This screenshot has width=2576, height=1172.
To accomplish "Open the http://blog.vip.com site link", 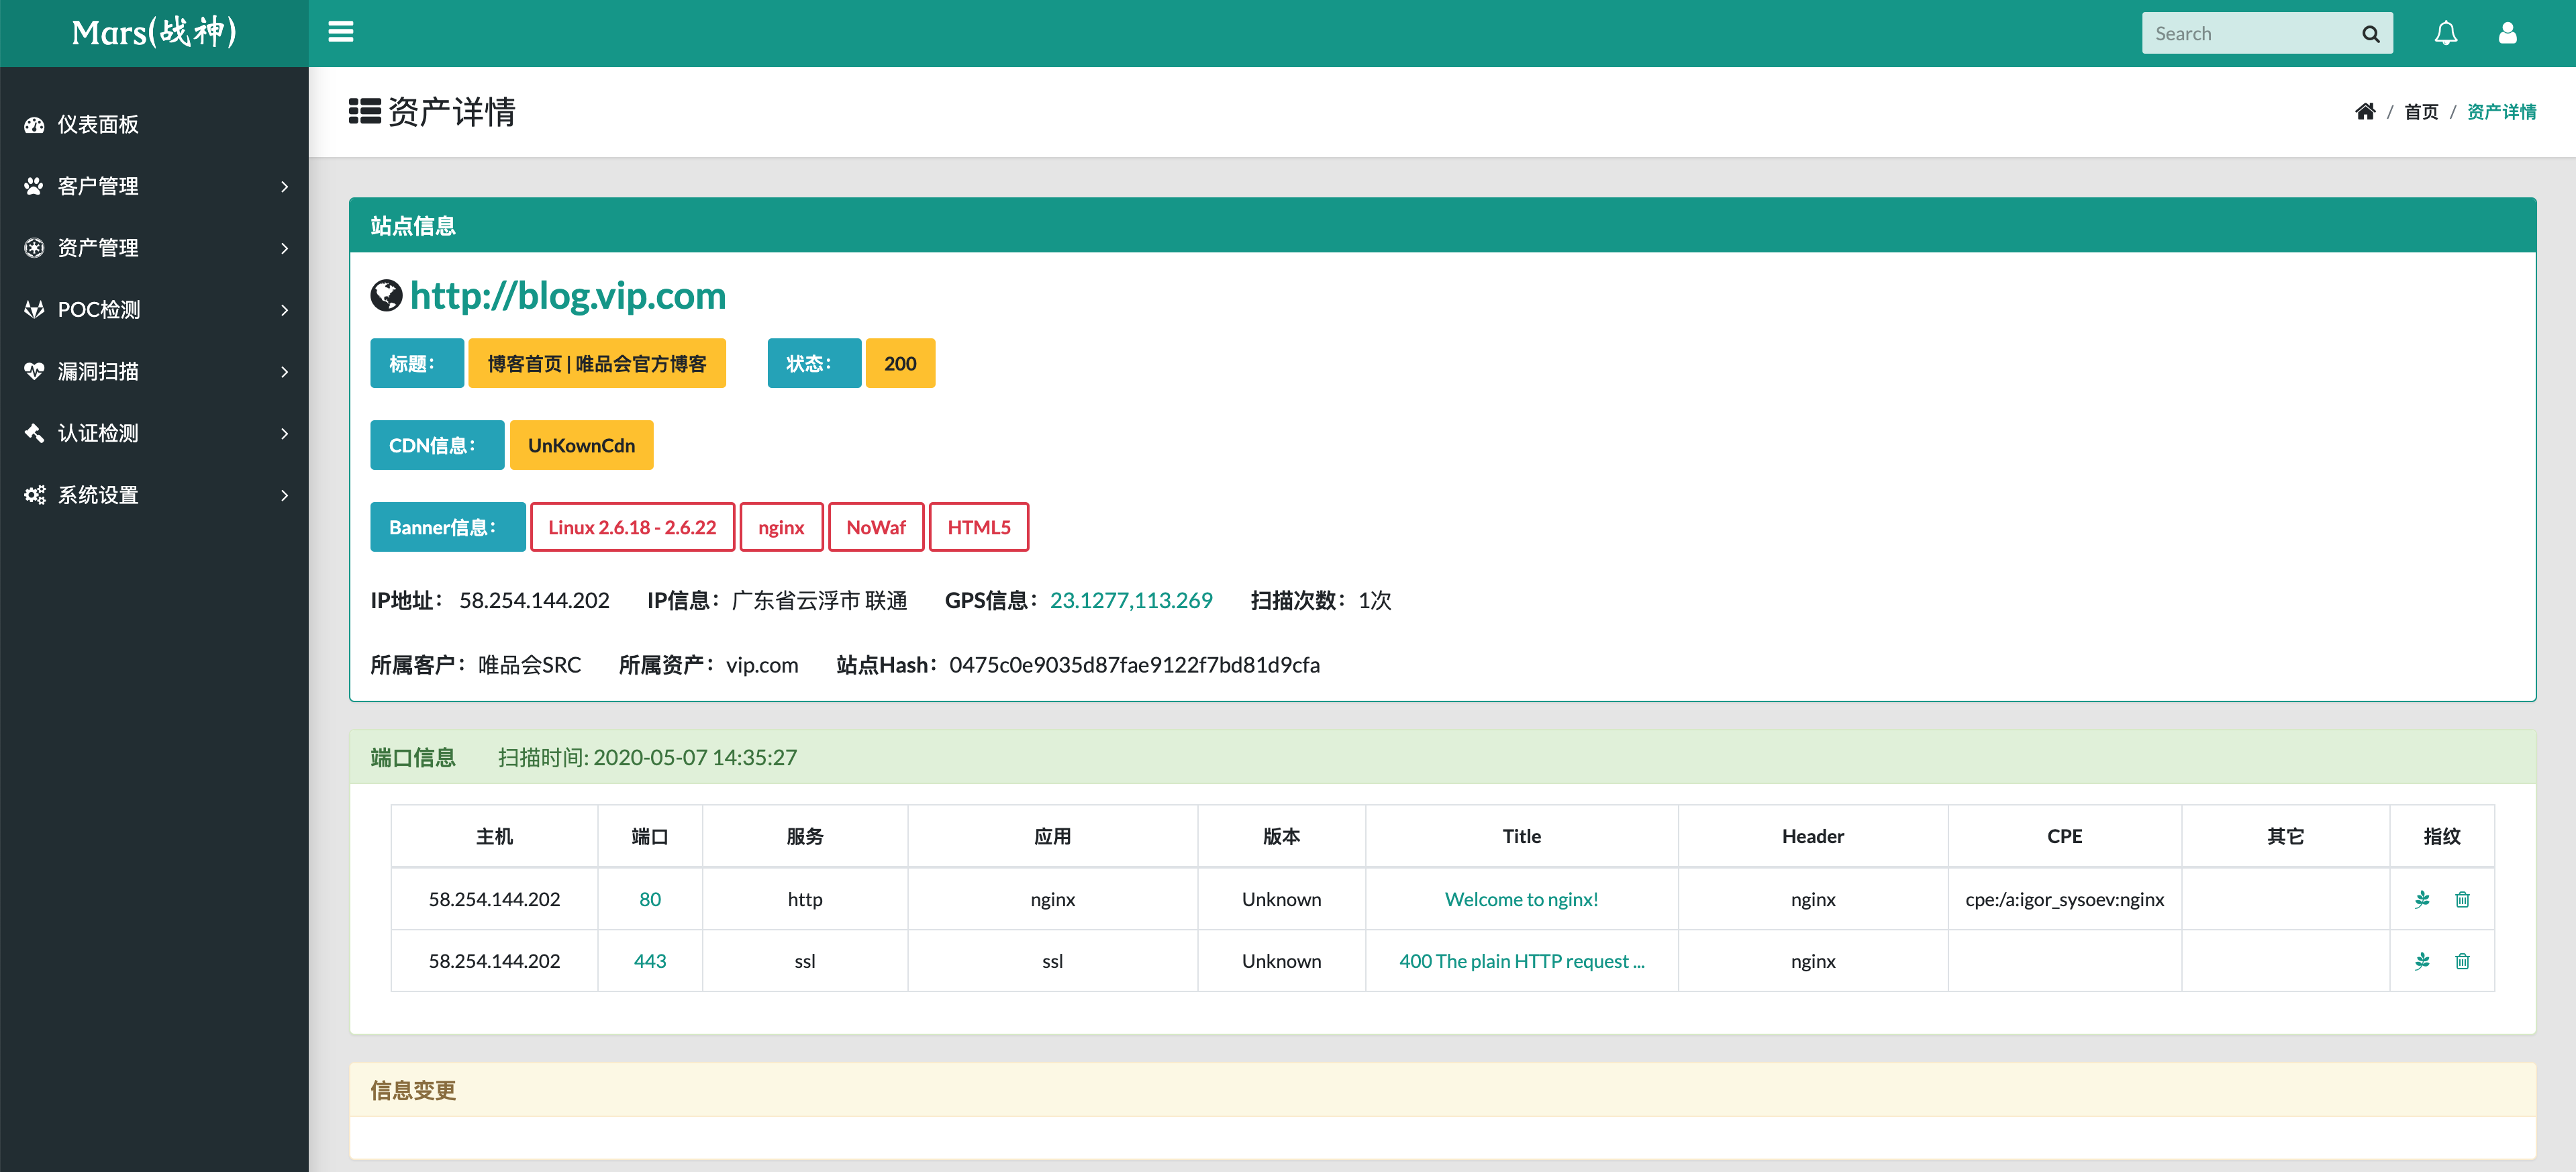I will (567, 296).
